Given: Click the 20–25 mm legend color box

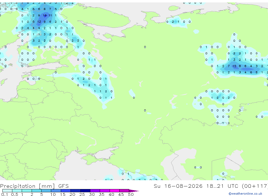Looking at the screenshot, I should point(76,191).
